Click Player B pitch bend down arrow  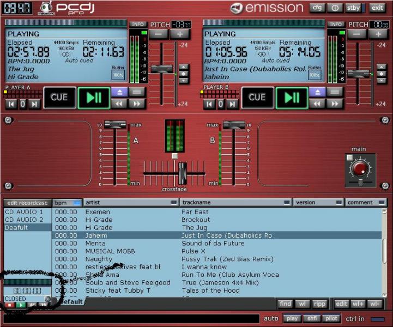pyautogui.click(x=382, y=81)
